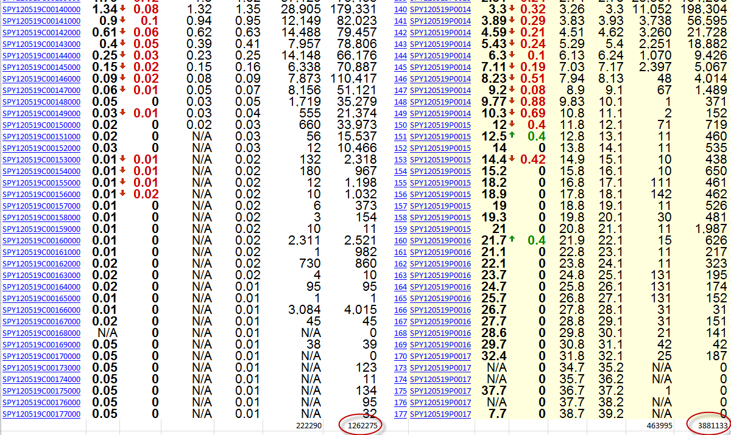This screenshot has width=731, height=435.
Task: Click the SPY120519C00170000 link
Action: (x=41, y=357)
